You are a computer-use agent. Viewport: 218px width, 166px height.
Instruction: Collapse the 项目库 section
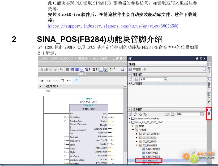130,75
